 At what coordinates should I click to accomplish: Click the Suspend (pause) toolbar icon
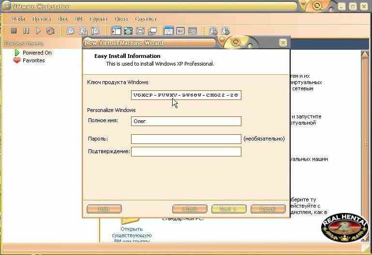[x=26, y=31]
